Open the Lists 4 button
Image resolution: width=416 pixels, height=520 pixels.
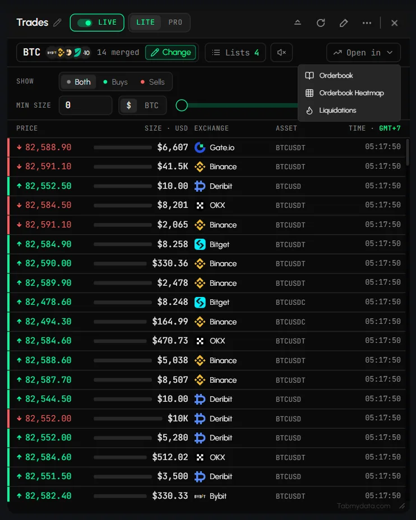235,53
